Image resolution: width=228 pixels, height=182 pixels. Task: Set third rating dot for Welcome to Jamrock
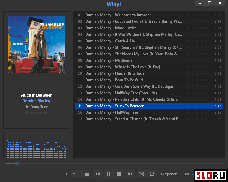point(197,15)
